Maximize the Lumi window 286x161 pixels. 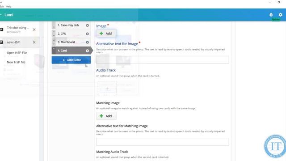pyautogui.click(x=279, y=2)
